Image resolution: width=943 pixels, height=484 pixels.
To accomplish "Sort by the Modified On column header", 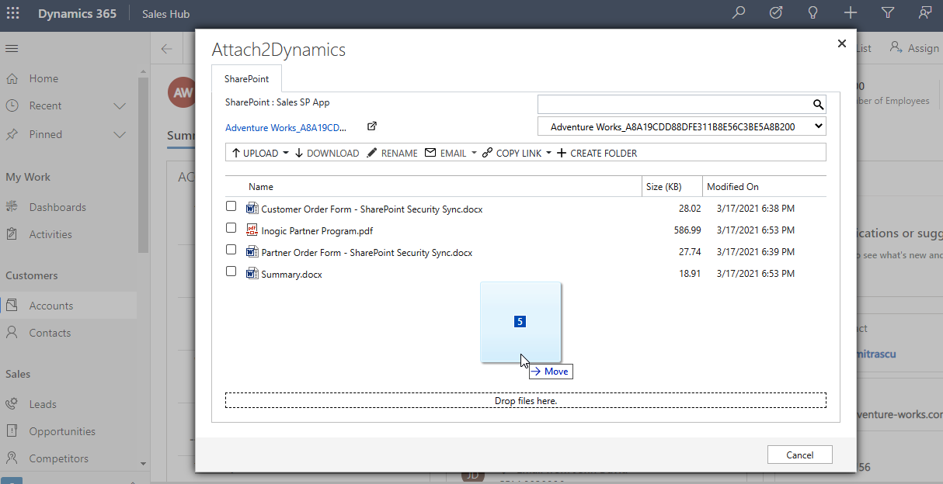I will [x=732, y=187].
